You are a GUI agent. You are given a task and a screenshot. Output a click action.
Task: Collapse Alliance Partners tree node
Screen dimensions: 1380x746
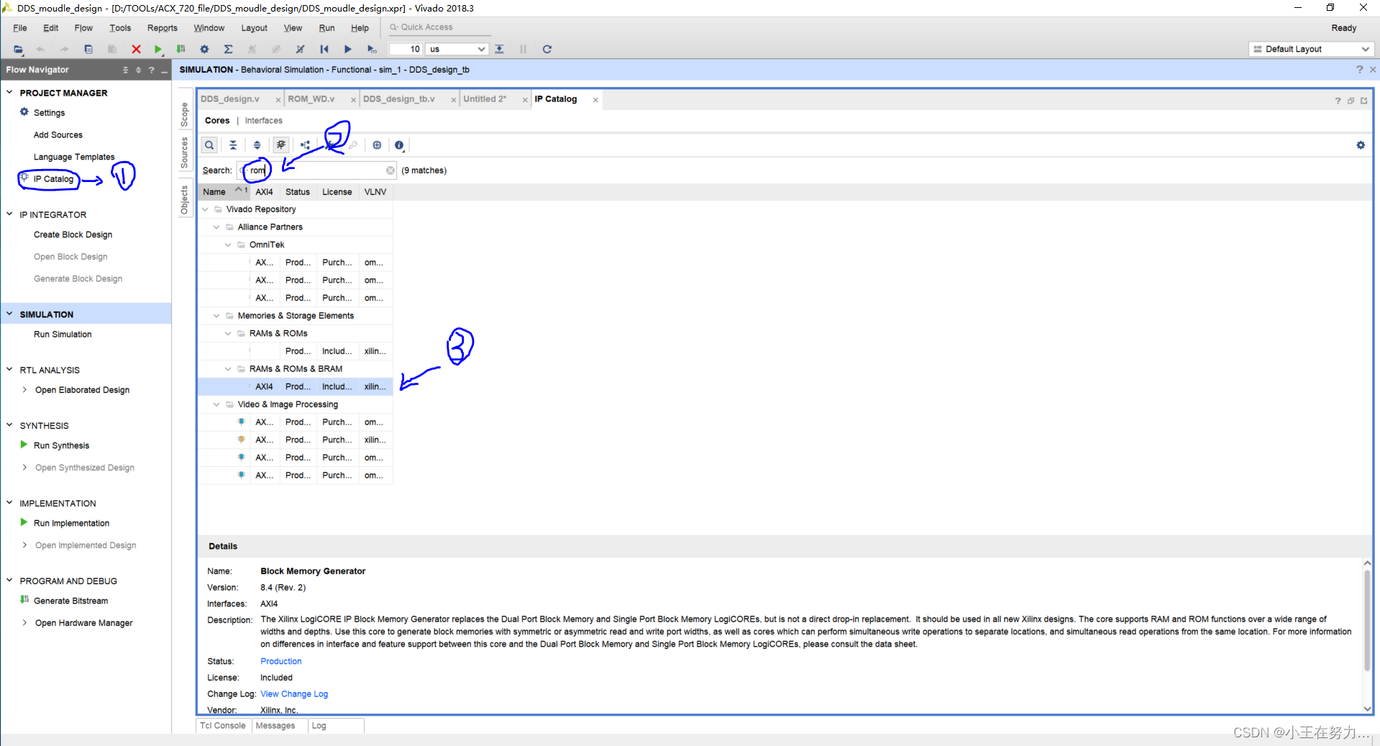(217, 227)
